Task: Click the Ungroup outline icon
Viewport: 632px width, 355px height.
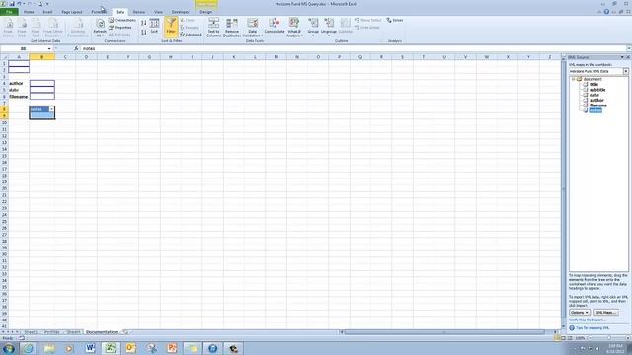Action: tap(329, 23)
